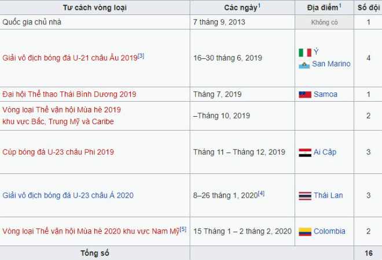Screen dimensions: 382x260
Task: Click the Thailand flag icon
Action: pos(304,195)
